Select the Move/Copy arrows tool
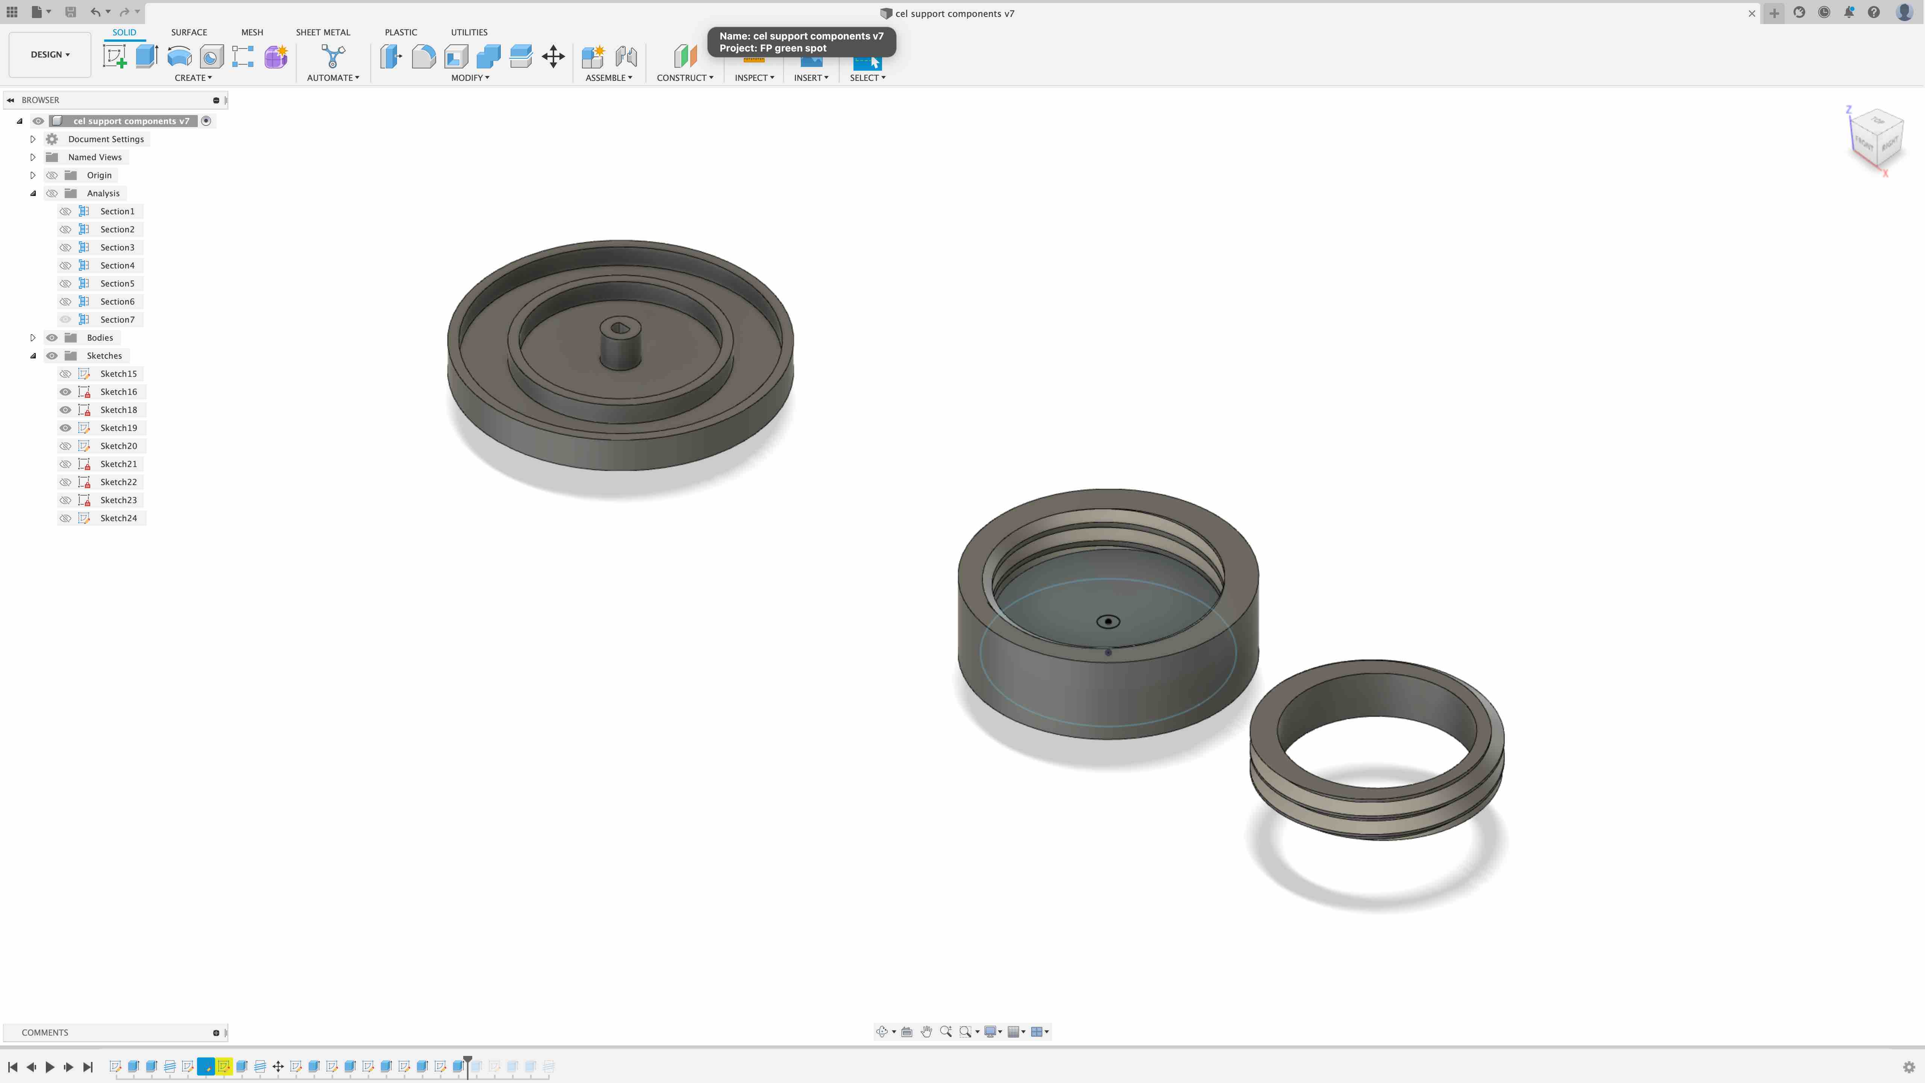The width and height of the screenshot is (1925, 1083). pyautogui.click(x=553, y=56)
